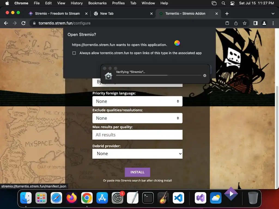Open the View menu

pyautogui.click(x=61, y=3)
